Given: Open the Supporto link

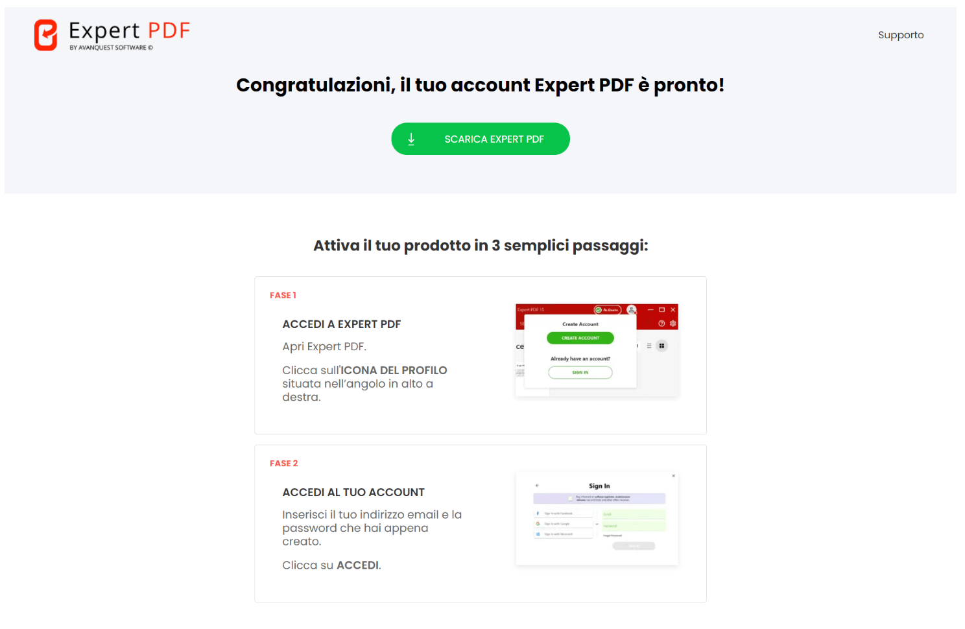Looking at the screenshot, I should [901, 35].
